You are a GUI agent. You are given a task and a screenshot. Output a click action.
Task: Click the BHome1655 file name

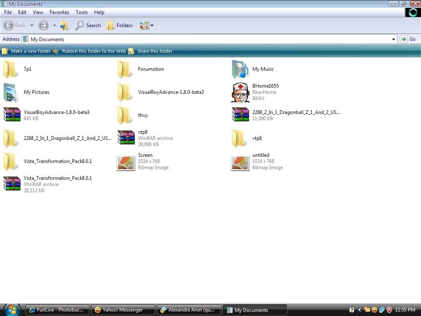coord(265,86)
